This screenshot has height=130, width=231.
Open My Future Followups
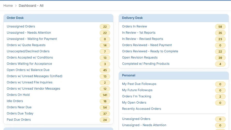pos(137,90)
